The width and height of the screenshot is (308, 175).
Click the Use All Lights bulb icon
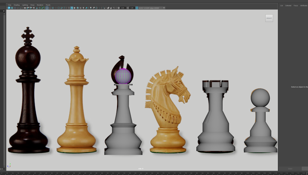(x=84, y=8)
